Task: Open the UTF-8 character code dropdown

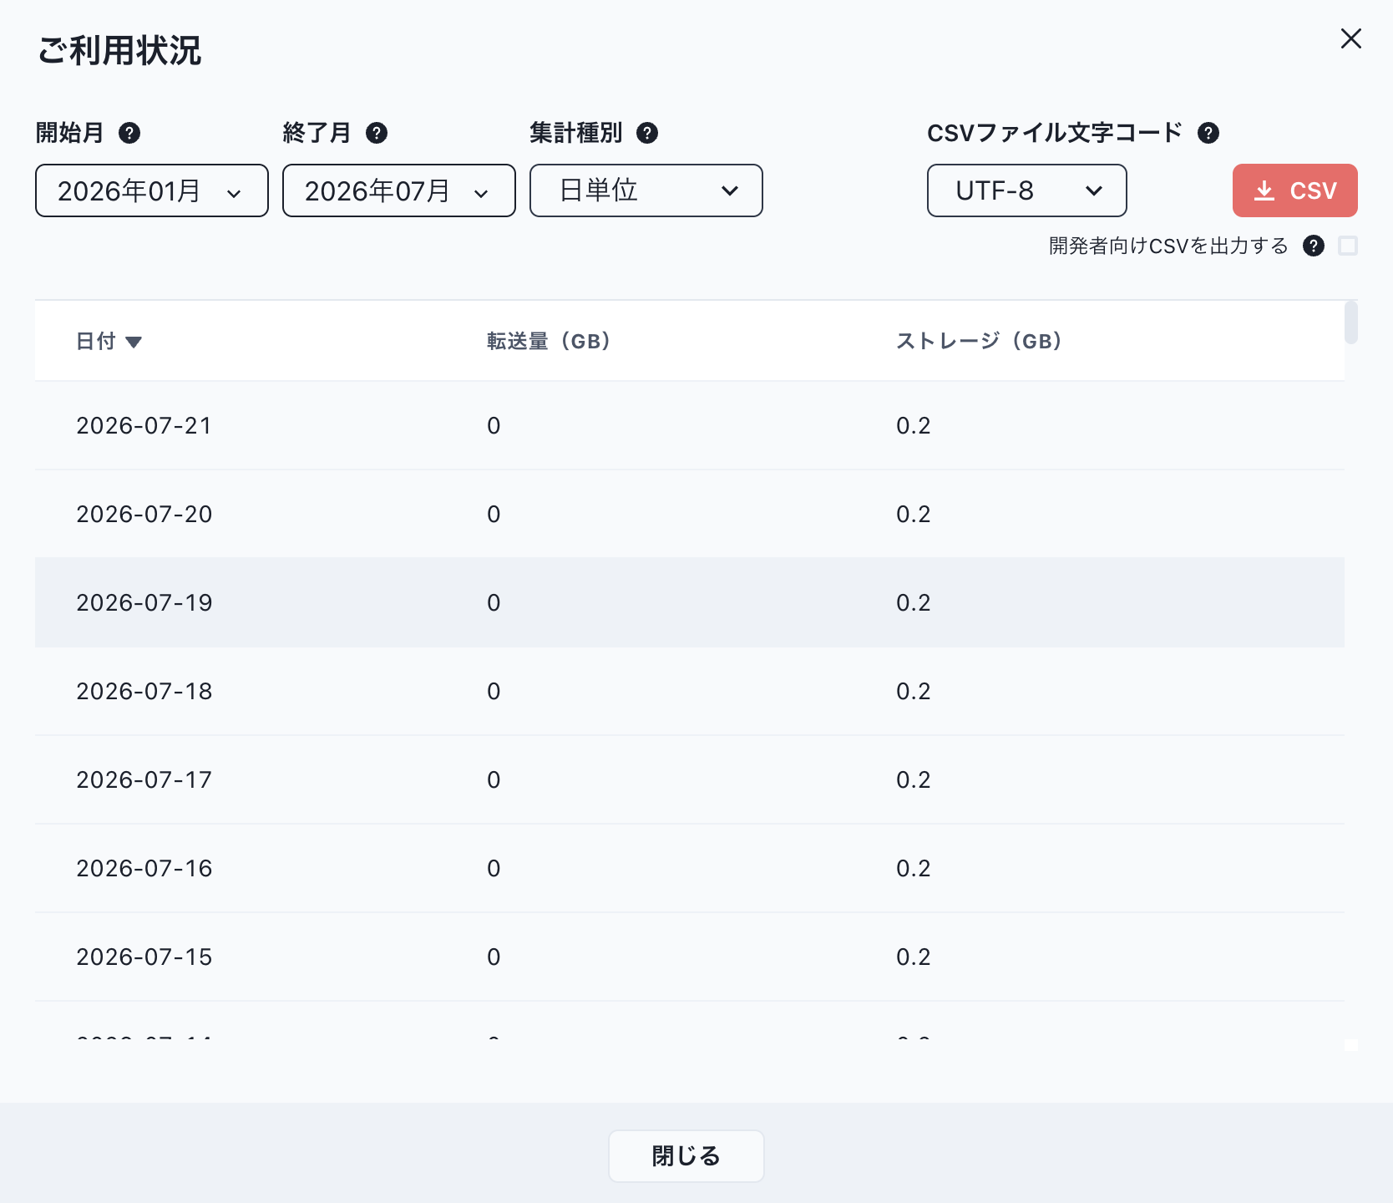Action: [1027, 190]
